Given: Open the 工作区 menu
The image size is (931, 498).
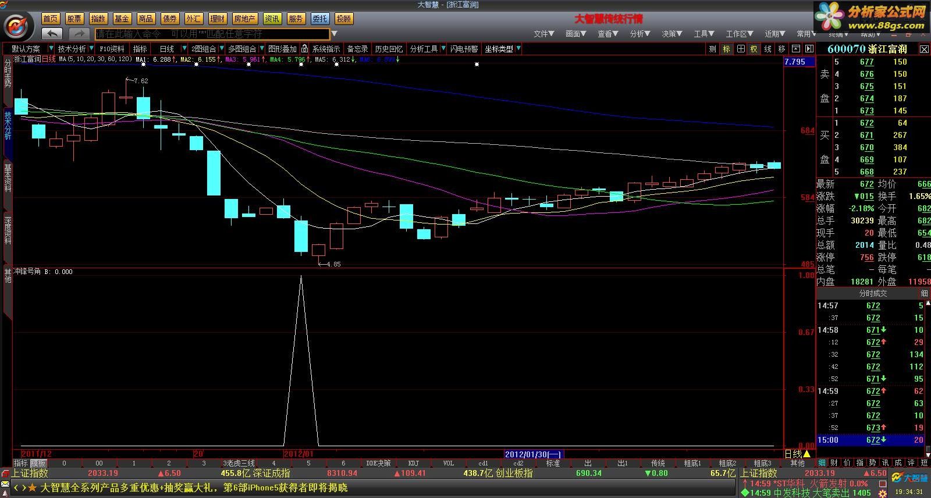Looking at the screenshot, I should click(740, 34).
